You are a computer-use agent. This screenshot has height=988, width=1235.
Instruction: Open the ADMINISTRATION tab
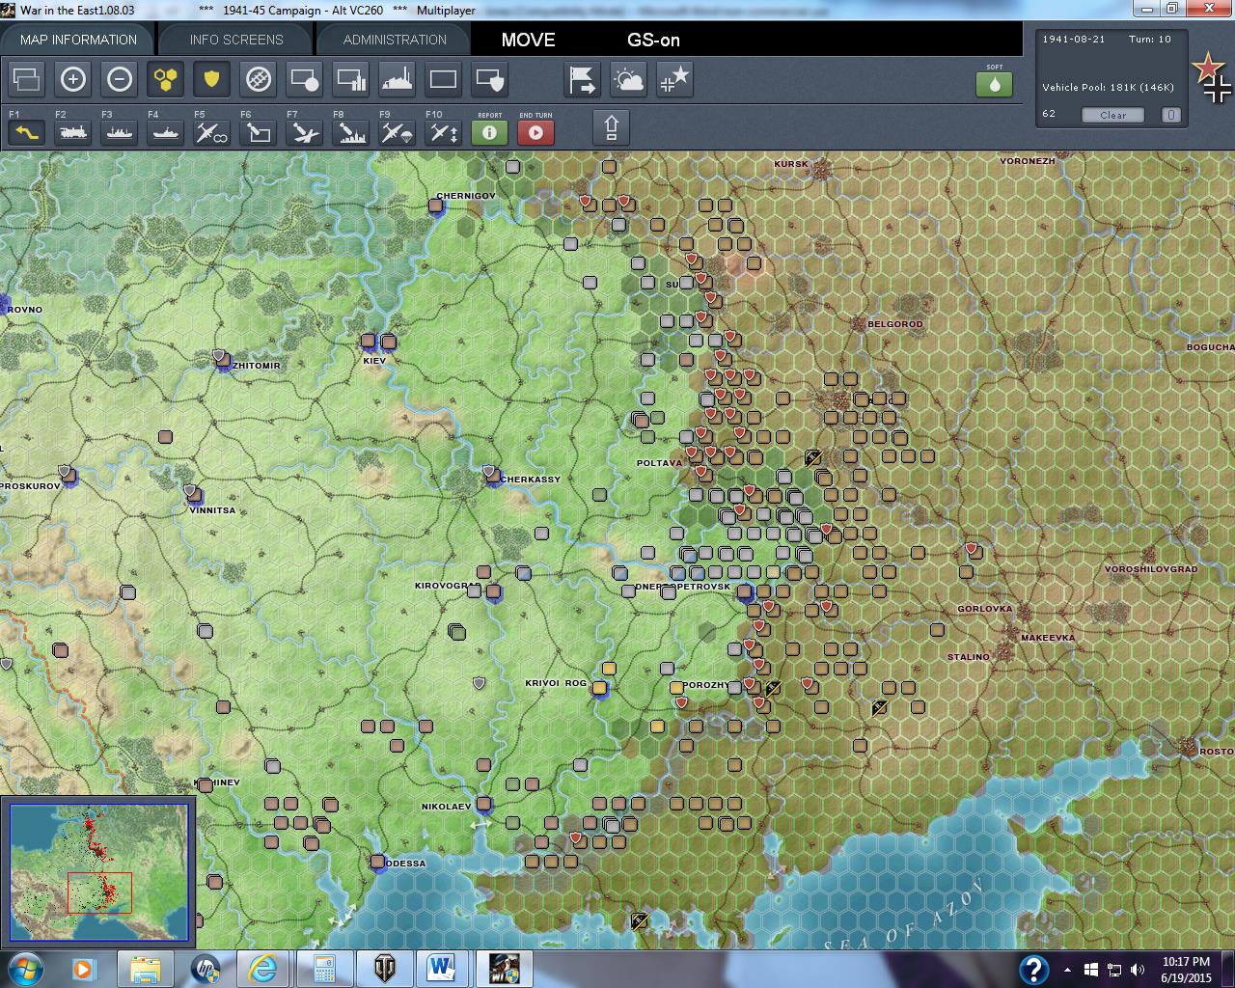[395, 40]
